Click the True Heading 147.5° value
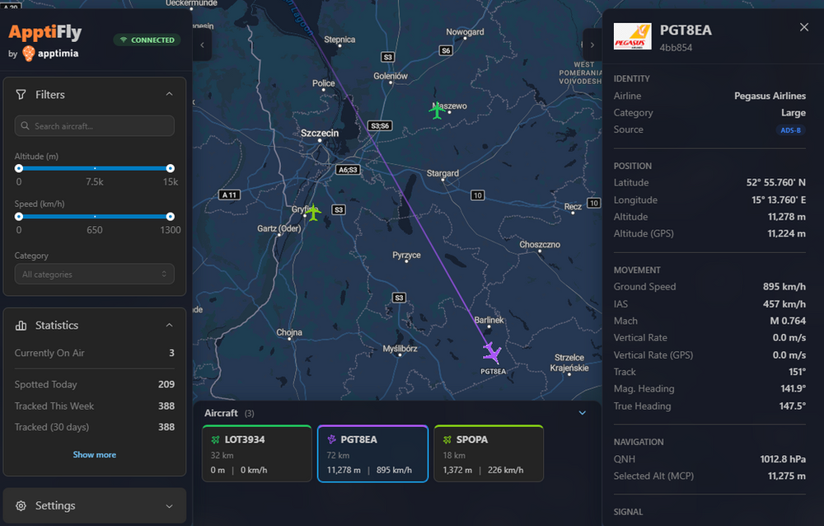Screen dimensions: 824x526 tap(793, 406)
